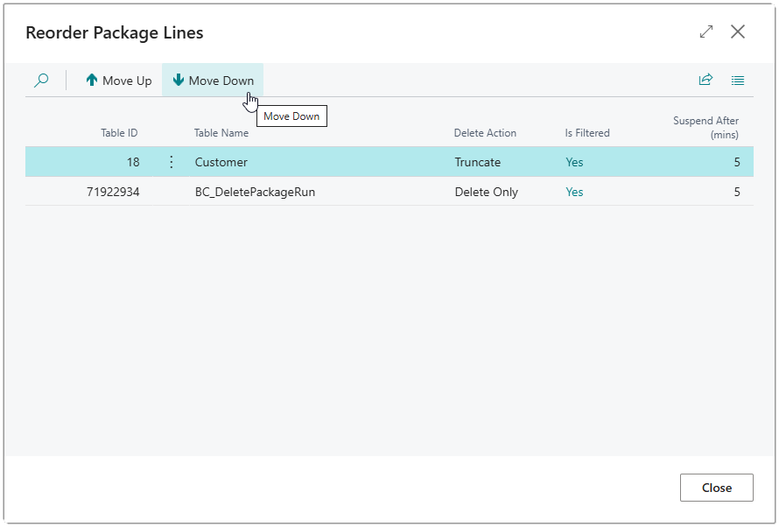Click the Share actions icon

point(705,80)
